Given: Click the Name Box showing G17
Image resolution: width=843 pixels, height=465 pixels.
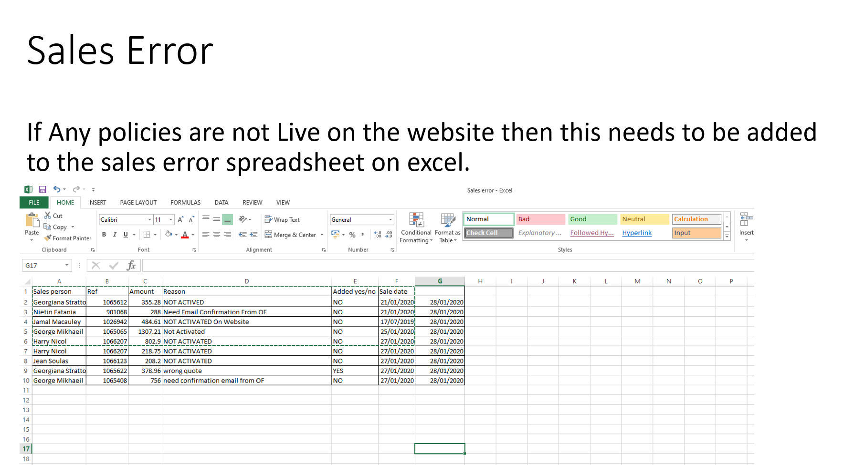Looking at the screenshot, I should (43, 266).
